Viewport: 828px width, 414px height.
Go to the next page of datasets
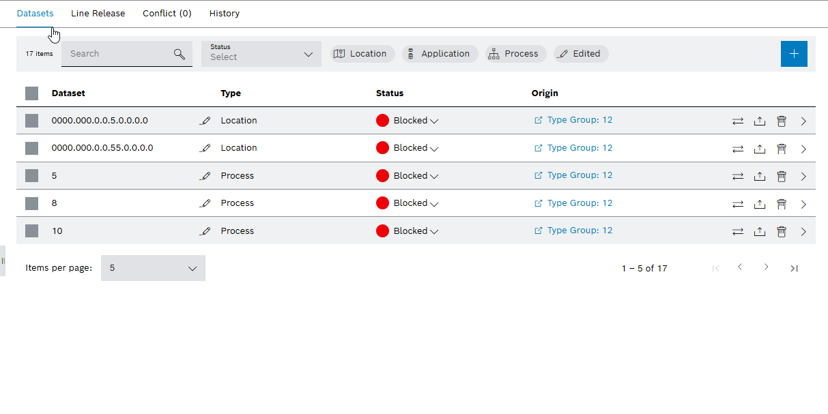tap(766, 267)
